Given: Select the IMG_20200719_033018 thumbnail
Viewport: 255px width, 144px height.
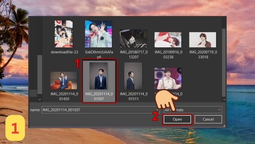Looking at the screenshot, I should point(203,40).
